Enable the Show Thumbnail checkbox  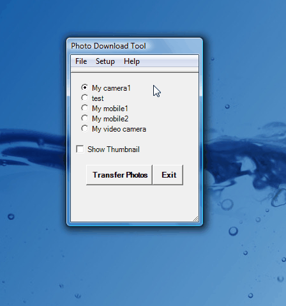click(80, 149)
